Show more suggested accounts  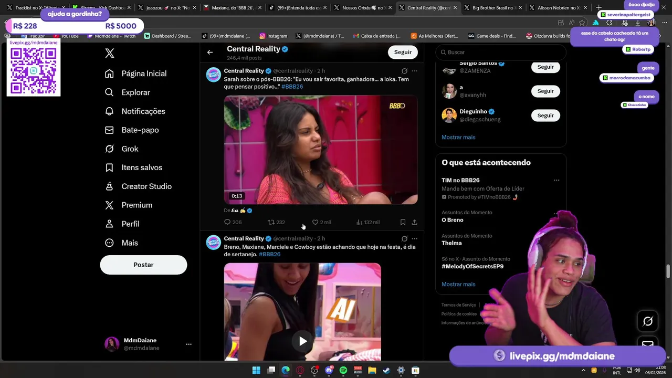(458, 137)
